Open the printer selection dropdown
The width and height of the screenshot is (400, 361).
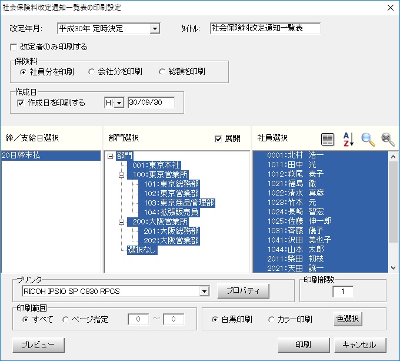pyautogui.click(x=204, y=292)
